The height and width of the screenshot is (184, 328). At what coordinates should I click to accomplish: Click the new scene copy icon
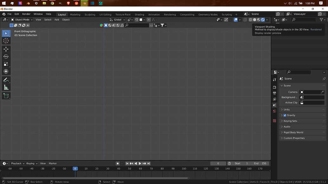[x=278, y=14]
